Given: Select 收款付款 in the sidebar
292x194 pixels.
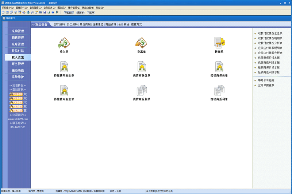Looking at the screenshot, I should point(18,51).
